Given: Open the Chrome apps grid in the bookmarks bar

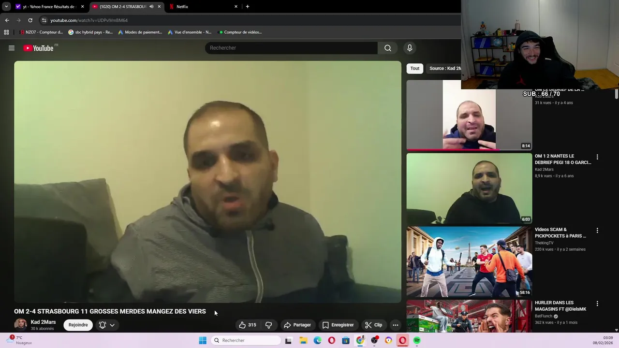Looking at the screenshot, I should (x=6, y=32).
